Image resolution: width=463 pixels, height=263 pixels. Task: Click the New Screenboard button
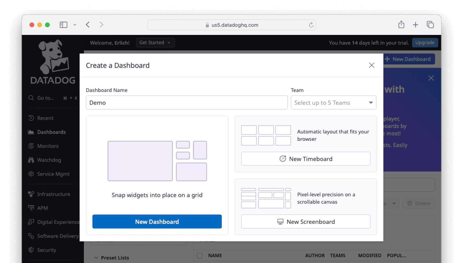click(x=306, y=222)
